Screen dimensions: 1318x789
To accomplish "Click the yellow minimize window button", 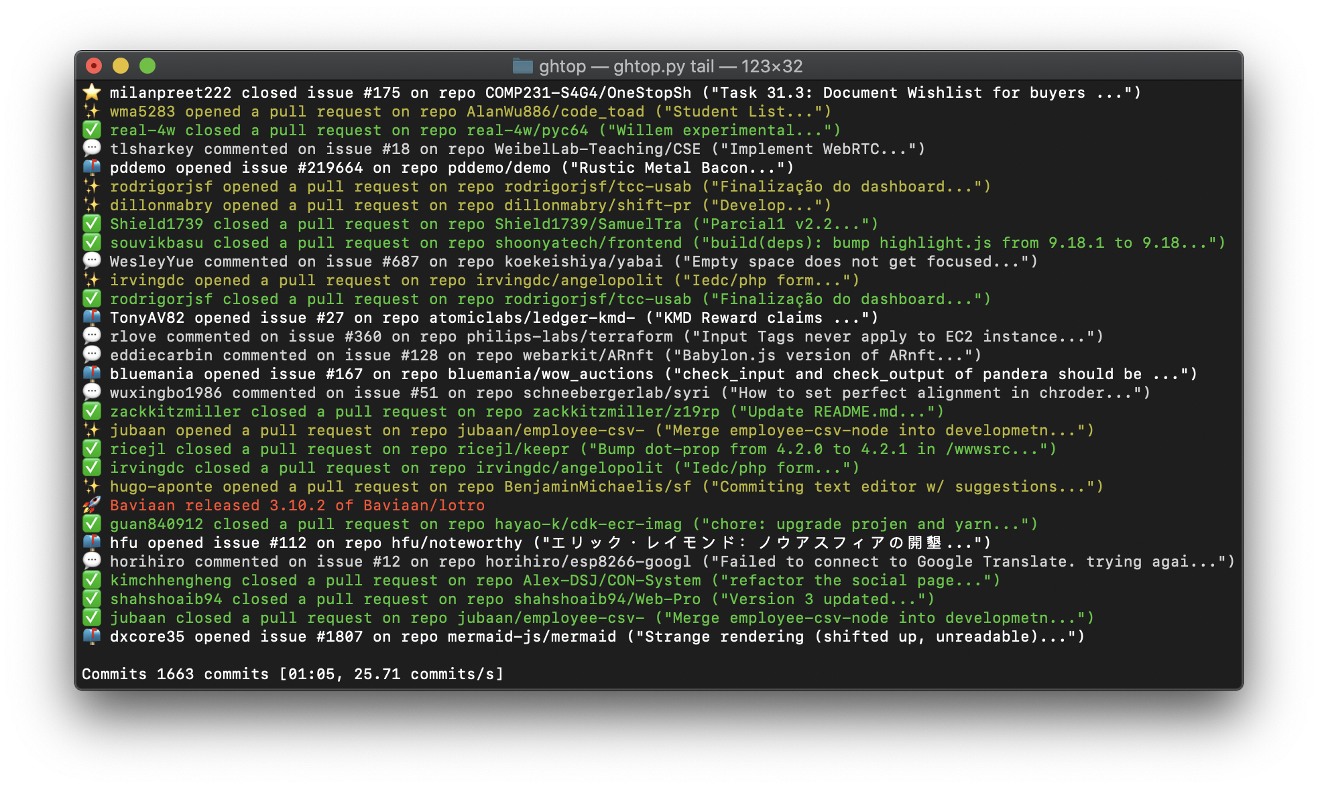I will click(x=121, y=66).
